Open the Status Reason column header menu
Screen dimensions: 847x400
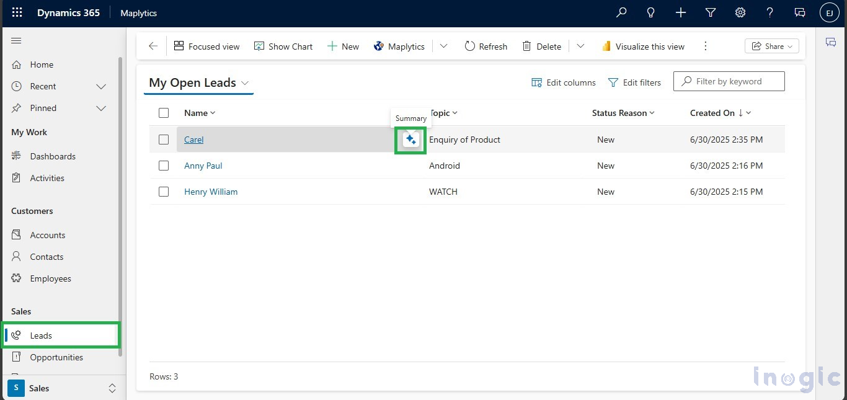click(624, 113)
